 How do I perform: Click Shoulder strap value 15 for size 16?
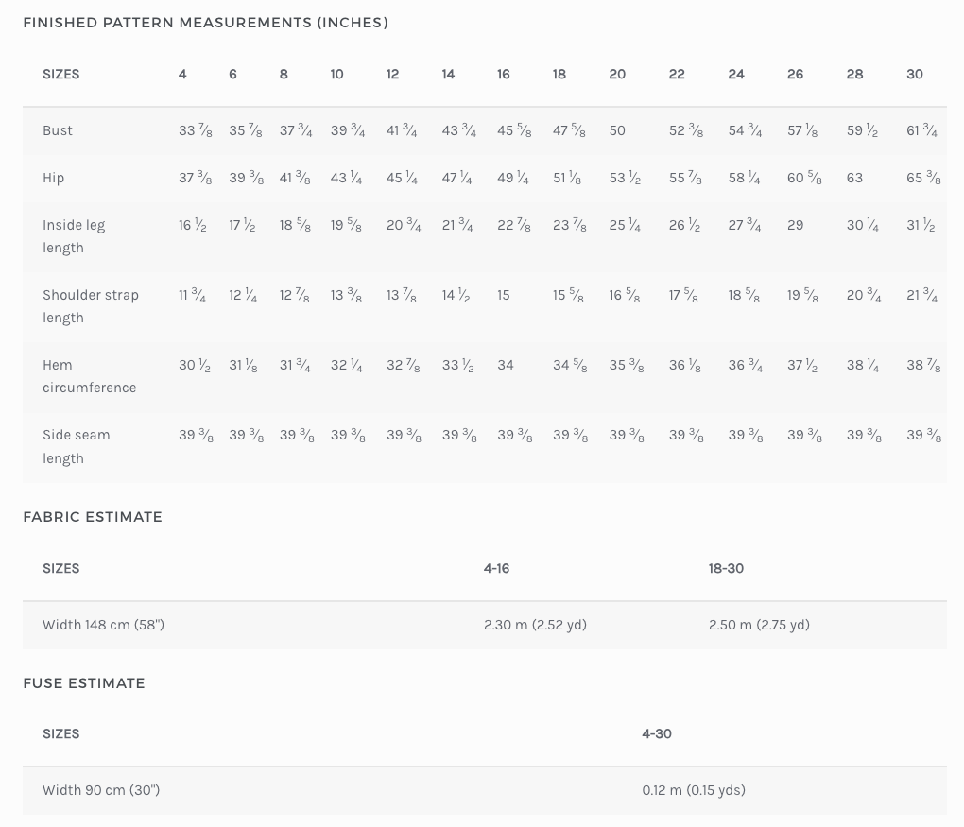tap(504, 295)
